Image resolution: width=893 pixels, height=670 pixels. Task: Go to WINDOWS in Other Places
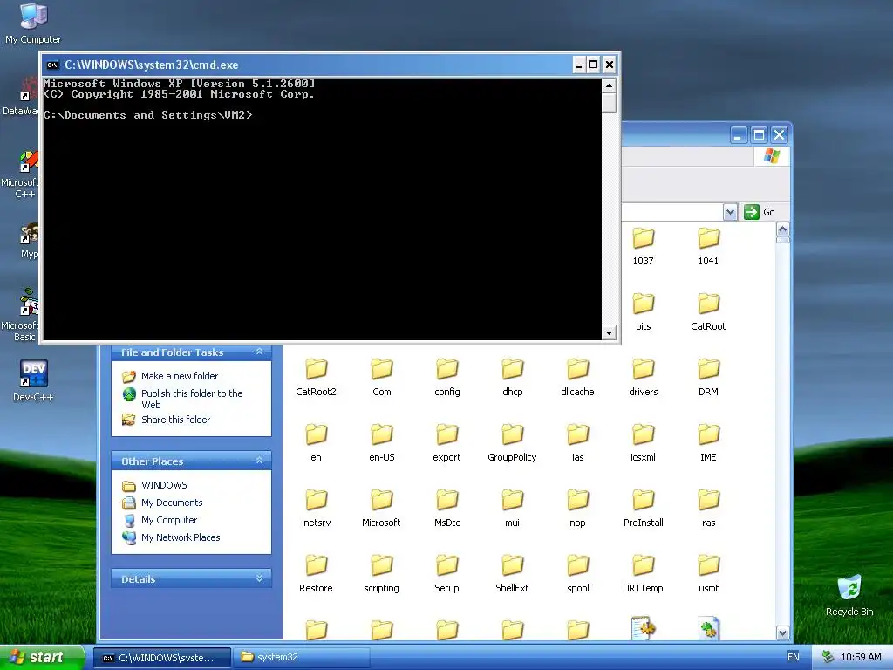(x=164, y=485)
